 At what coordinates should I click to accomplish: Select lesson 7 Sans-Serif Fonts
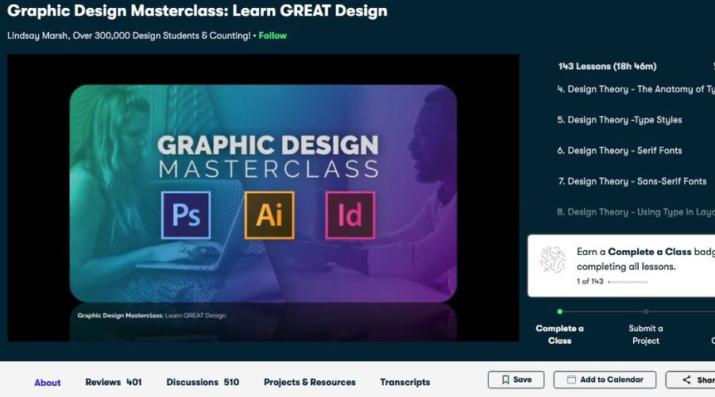(632, 181)
